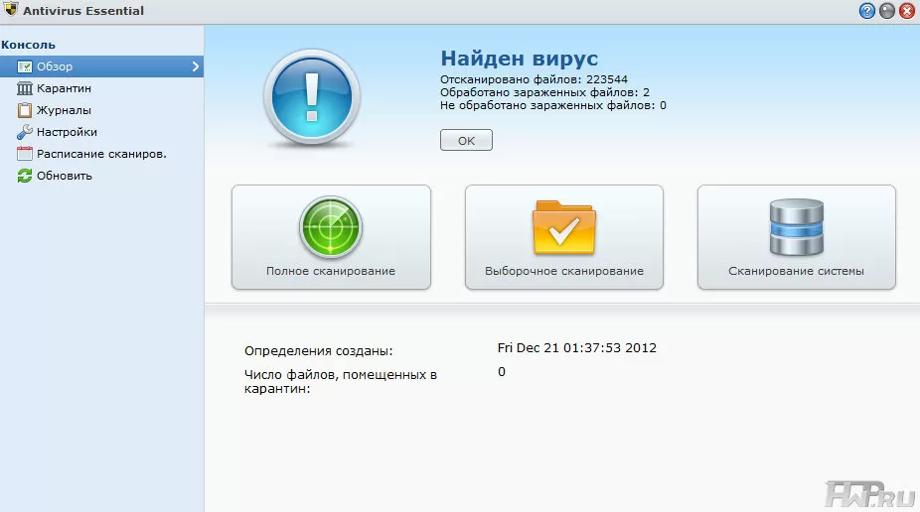Start Выборочное сканирование
920x512 pixels.
tap(564, 237)
